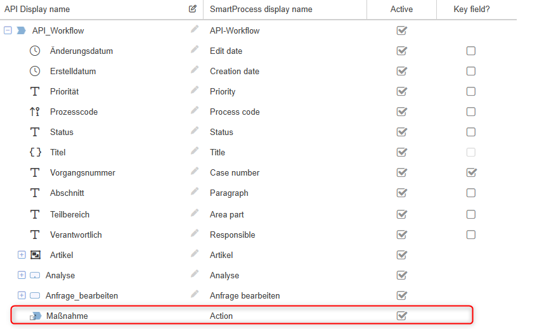Uncheck Key field for Case number
Image resolution: width=551 pixels, height=329 pixels.
[x=470, y=172]
